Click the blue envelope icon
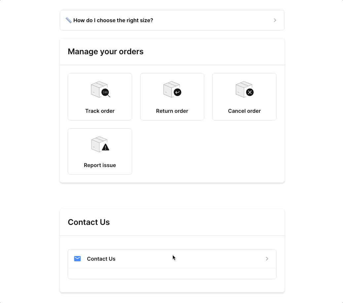Image resolution: width=343 pixels, height=303 pixels. click(77, 259)
